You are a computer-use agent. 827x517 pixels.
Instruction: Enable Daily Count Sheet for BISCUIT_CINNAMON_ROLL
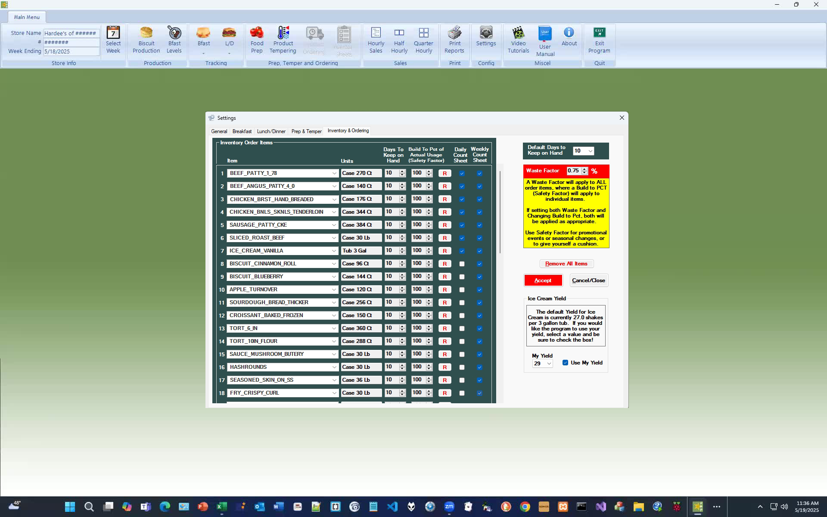coord(462,264)
